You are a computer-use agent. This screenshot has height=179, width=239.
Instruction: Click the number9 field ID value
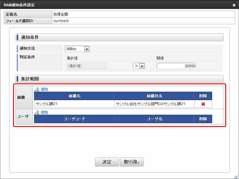point(61,21)
